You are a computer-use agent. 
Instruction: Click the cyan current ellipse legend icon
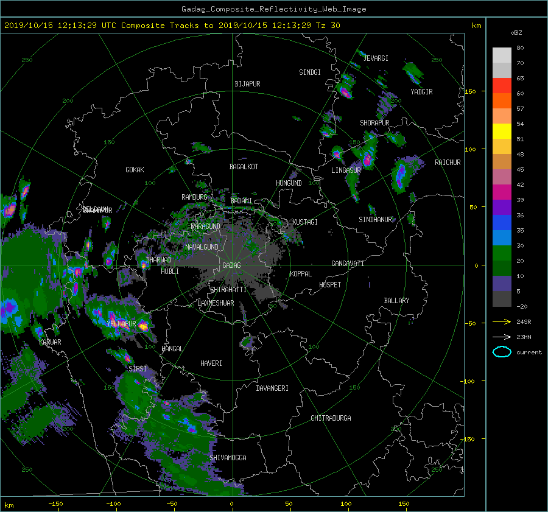coord(502,352)
